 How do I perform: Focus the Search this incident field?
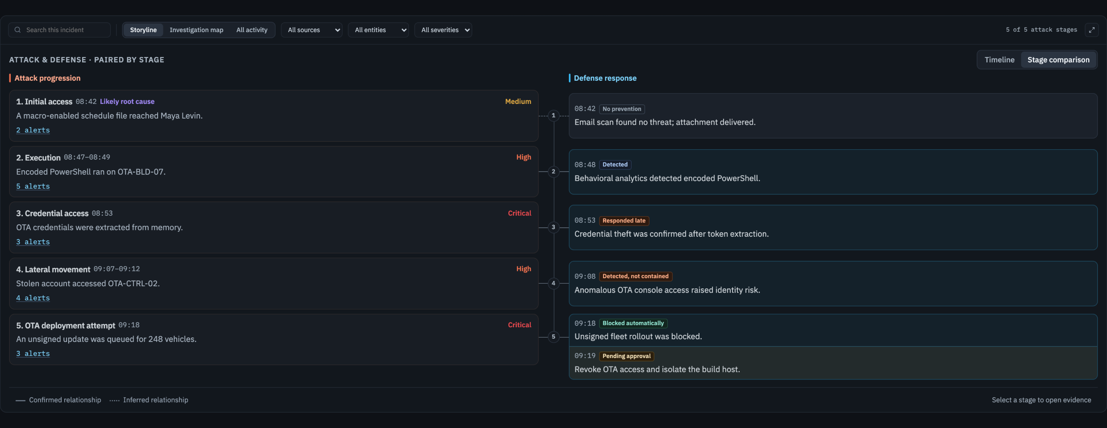coord(59,30)
